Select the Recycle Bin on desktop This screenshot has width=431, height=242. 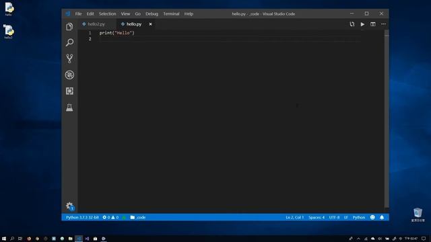pyautogui.click(x=418, y=214)
